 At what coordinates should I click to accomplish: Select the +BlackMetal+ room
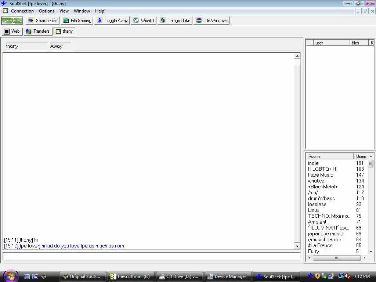coord(337,187)
